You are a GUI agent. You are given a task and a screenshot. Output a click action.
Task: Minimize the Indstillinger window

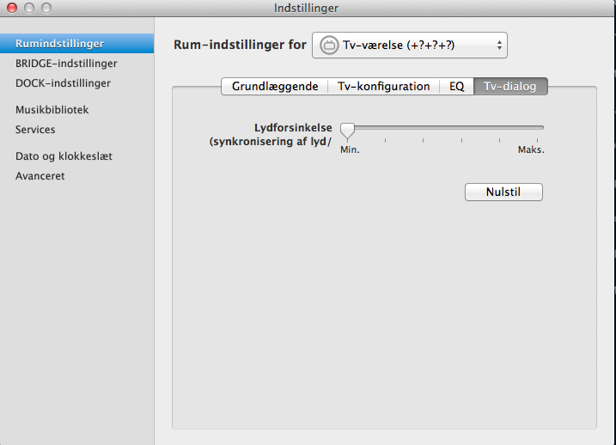[29, 8]
